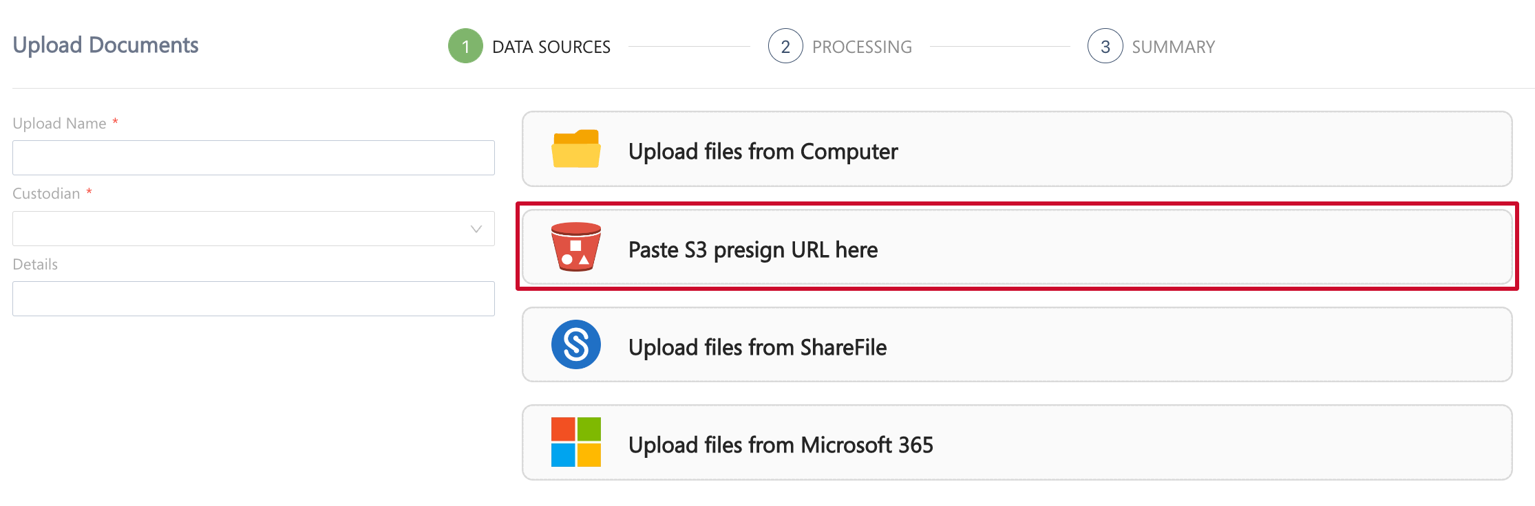The image size is (1535, 506).
Task: Focus the Details text field
Action: 253,299
